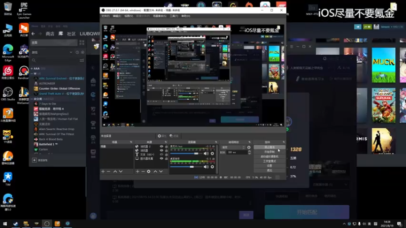Open OBS Tools menu
406x228 pixels.
174,16
